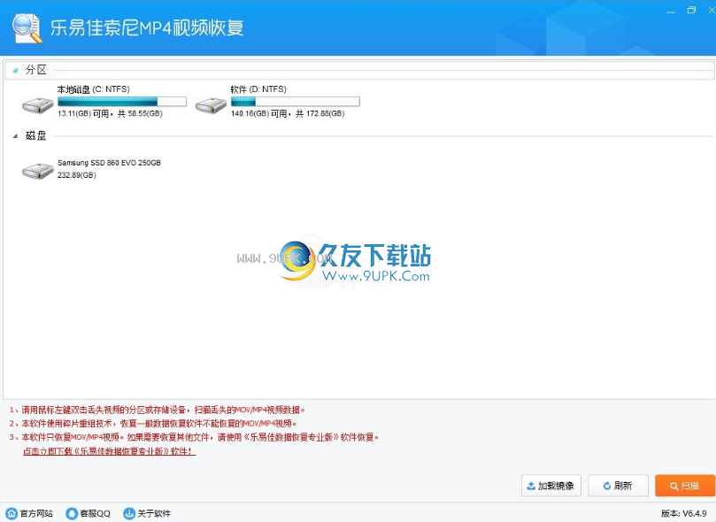This screenshot has height=522, width=716.
Task: Click the customer service QQ icon
Action: click(x=72, y=513)
